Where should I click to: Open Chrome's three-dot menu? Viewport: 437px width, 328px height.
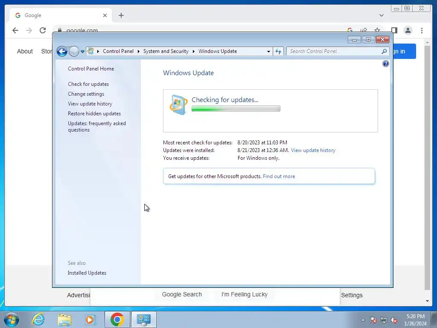422,30
